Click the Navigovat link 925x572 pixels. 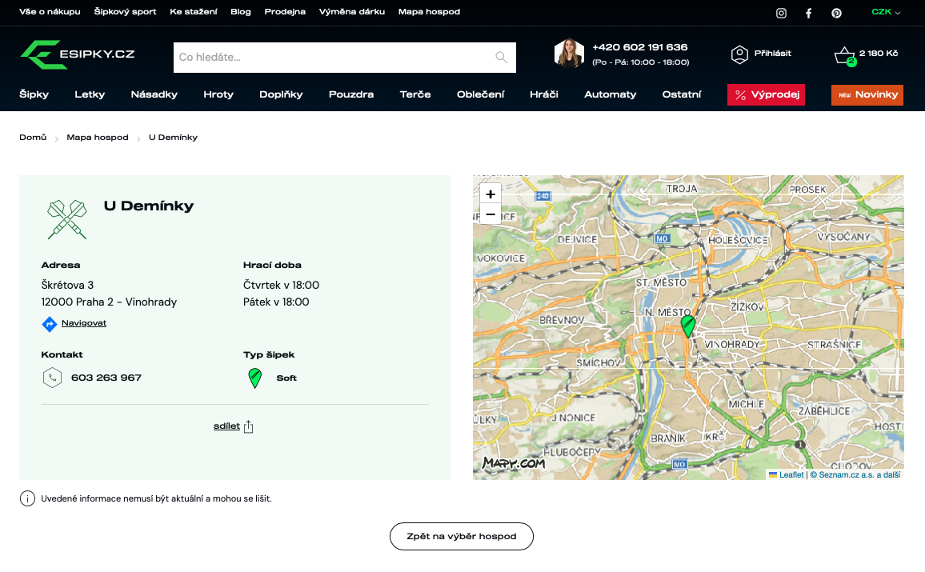pos(84,323)
